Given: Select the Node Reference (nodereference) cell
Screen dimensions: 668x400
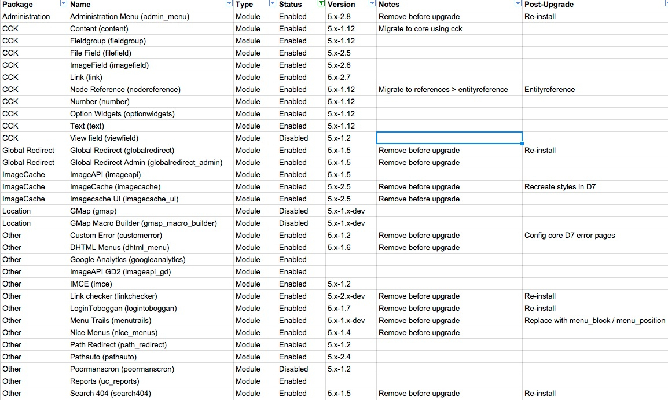Looking at the screenshot, I should click(151, 90).
